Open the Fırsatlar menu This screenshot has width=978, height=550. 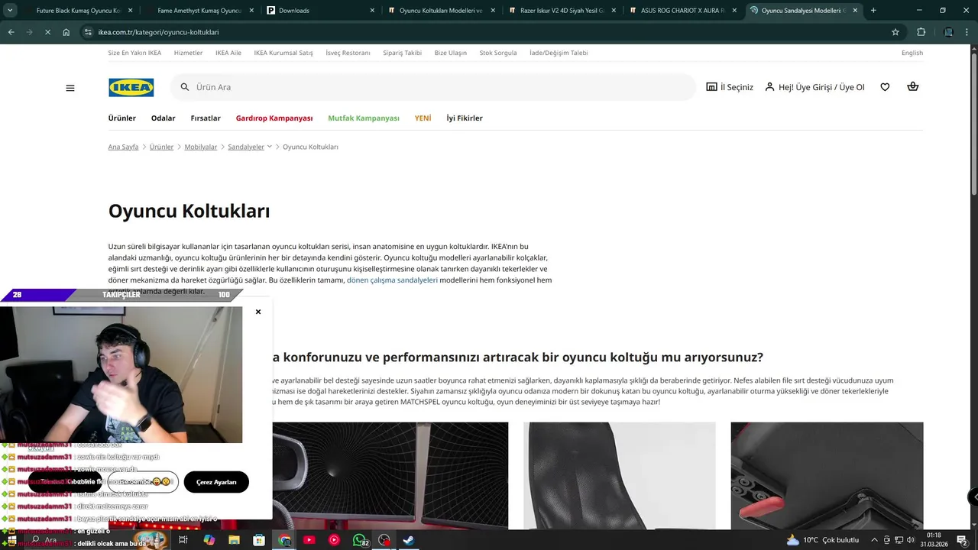pyautogui.click(x=206, y=118)
